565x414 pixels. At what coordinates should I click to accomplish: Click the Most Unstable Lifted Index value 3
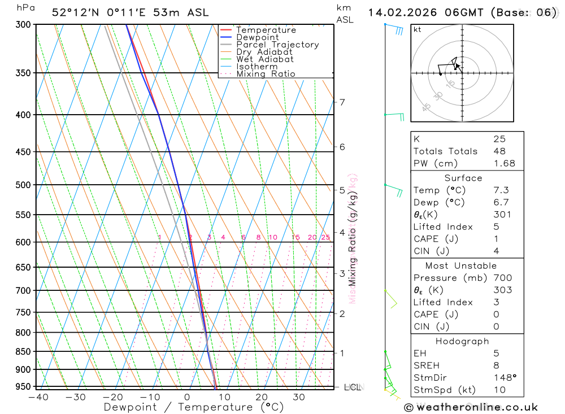coord(496,302)
